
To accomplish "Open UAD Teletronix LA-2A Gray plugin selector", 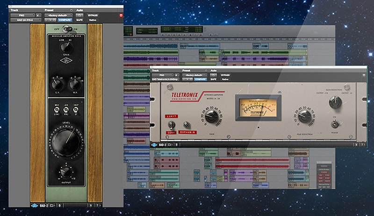I will click(165, 79).
